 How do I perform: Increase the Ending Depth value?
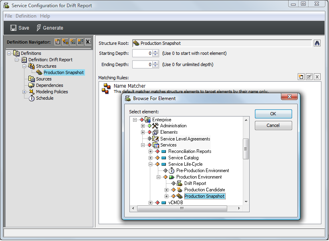155,63
